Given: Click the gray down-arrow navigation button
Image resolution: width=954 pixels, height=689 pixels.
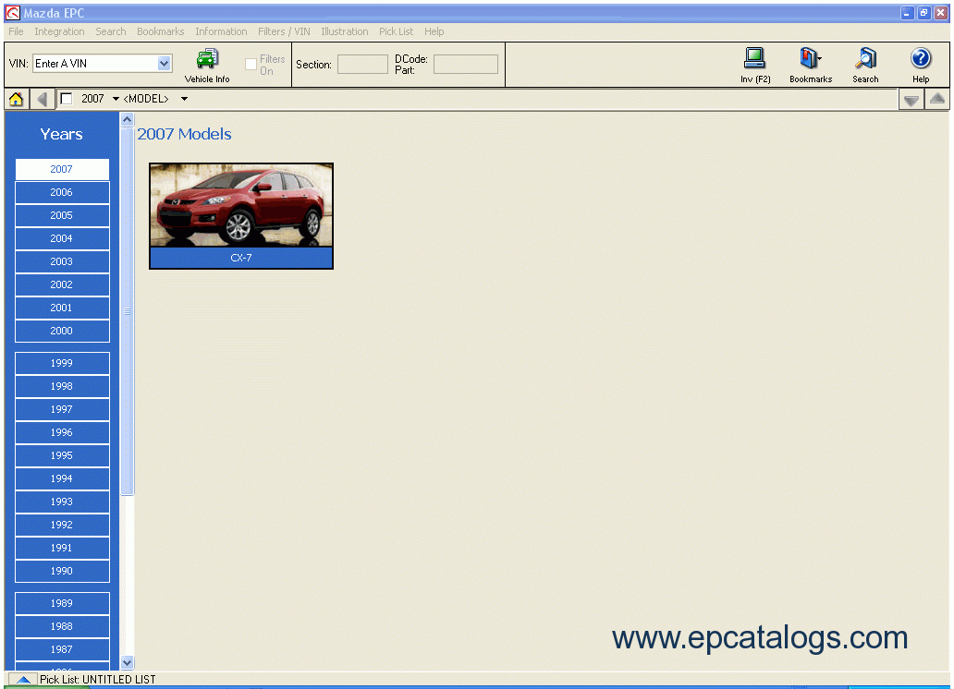Looking at the screenshot, I should point(911,100).
